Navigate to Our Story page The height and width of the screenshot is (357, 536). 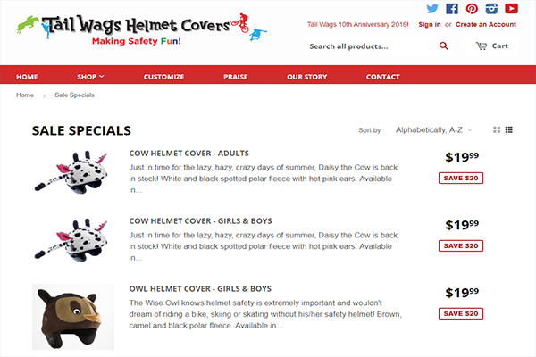[307, 77]
